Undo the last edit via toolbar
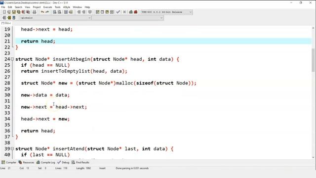Viewport: 316px width, 178px height. pos(42,12)
